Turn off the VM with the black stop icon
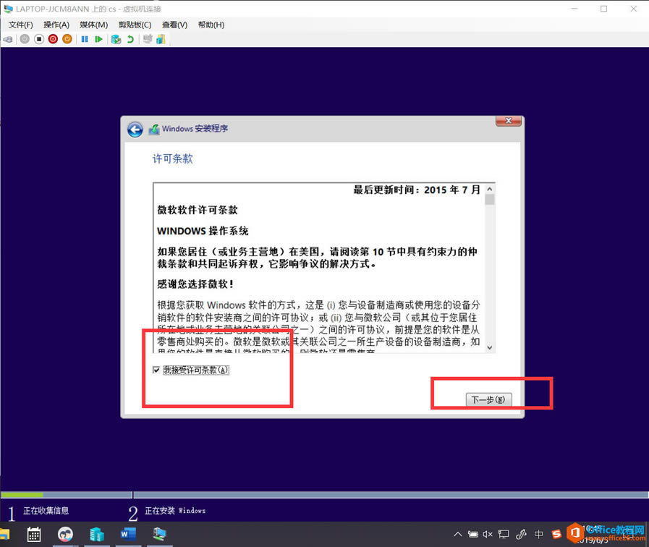Screen dimensions: 649x547 [x=39, y=39]
